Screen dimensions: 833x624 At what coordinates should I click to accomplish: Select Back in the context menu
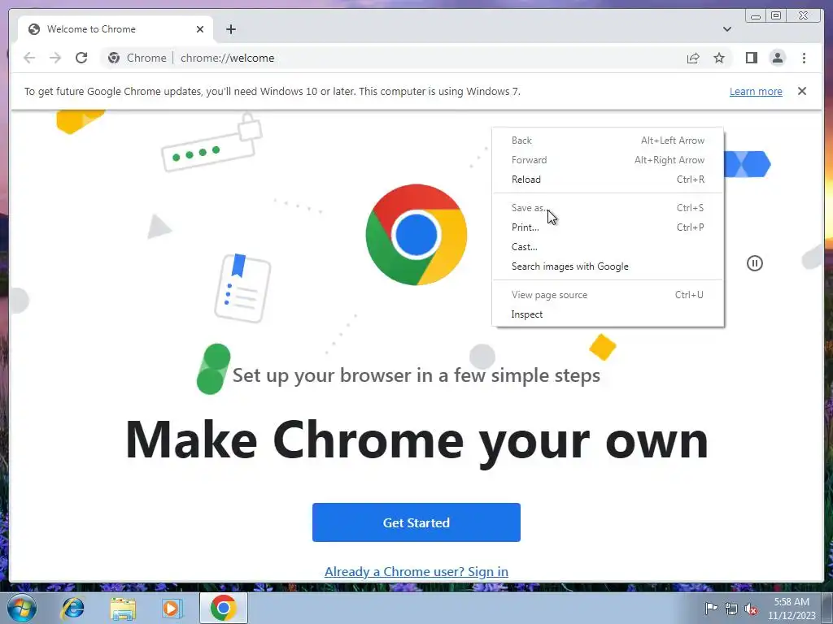[x=608, y=140]
